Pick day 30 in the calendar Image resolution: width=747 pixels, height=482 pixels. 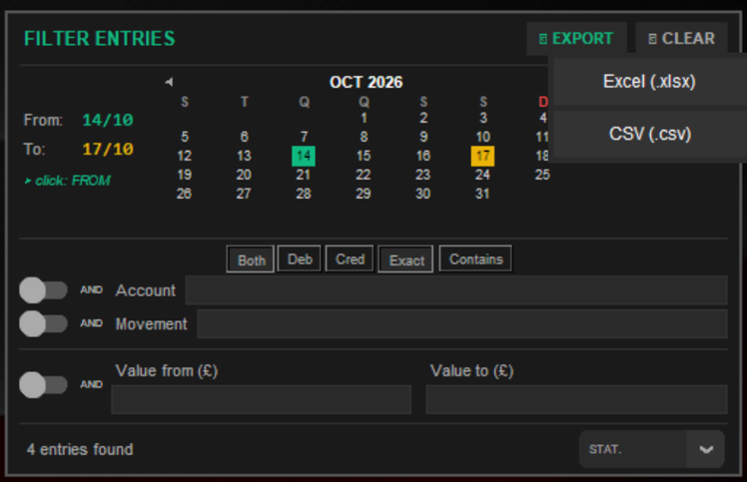point(423,194)
